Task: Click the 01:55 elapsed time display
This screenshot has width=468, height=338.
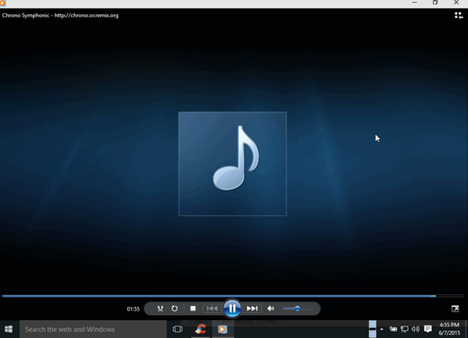Action: coord(133,309)
